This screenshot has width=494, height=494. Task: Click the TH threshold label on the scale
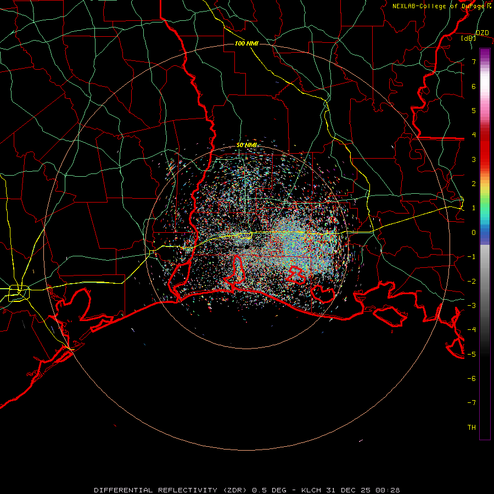click(x=471, y=428)
